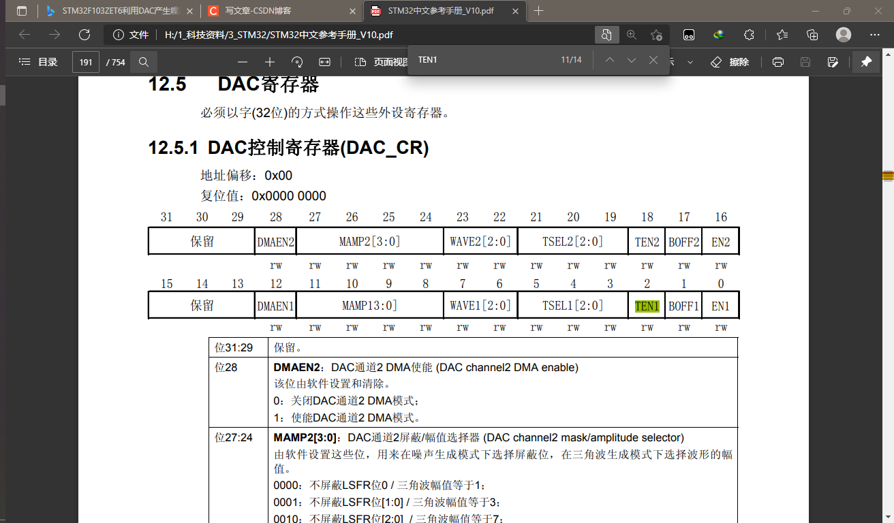Toggle the 目录 table of contents panel
This screenshot has width=894, height=523.
tap(38, 62)
